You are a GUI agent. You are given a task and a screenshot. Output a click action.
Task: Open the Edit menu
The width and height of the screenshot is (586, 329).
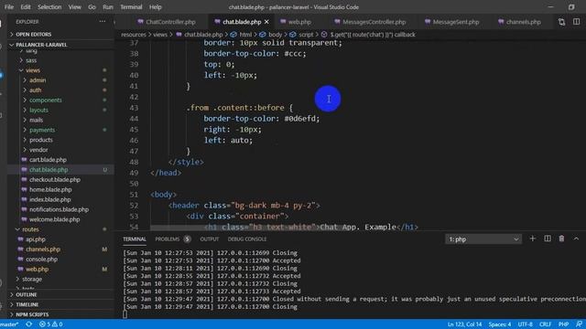click(26, 7)
